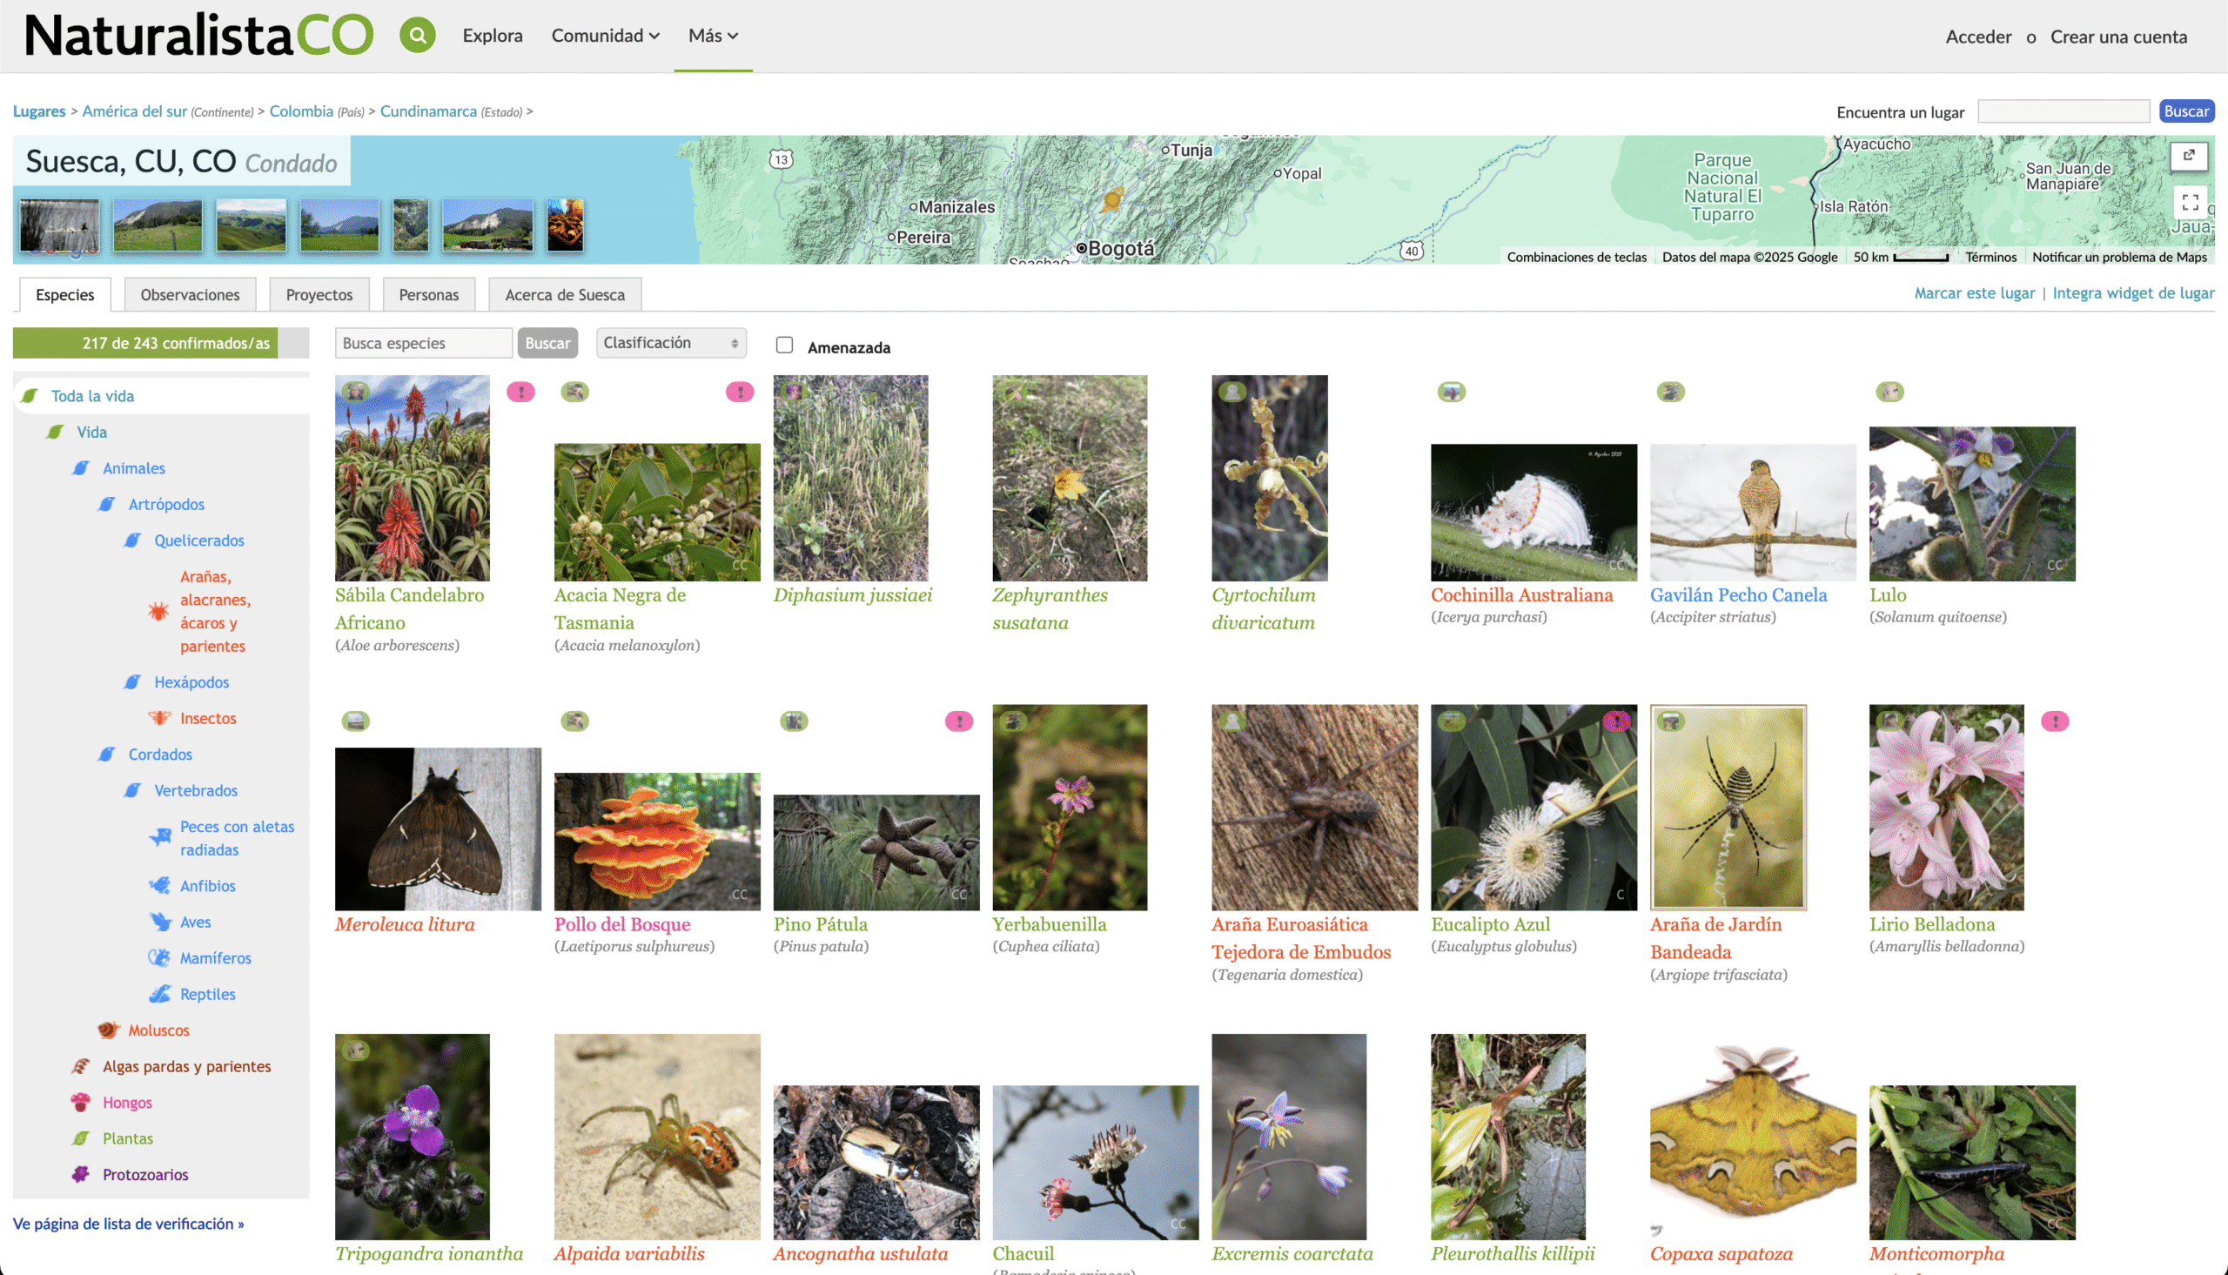Open the Clasificación dropdown
The image size is (2228, 1275).
pos(671,343)
